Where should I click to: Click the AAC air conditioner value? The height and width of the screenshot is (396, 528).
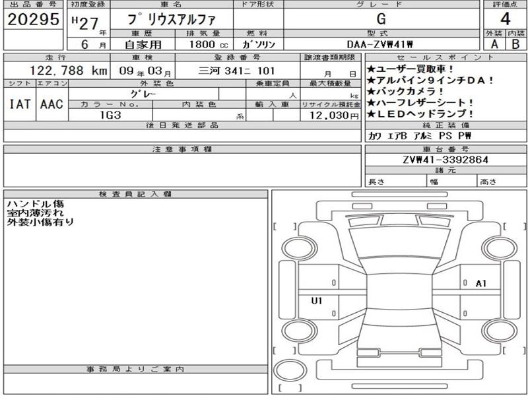51,104
